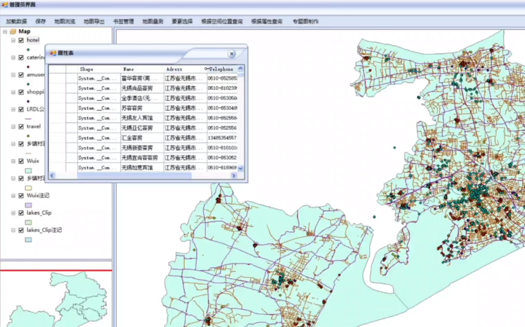The height and width of the screenshot is (327, 525).
Task: Sort by the Adress column header
Action: click(x=185, y=69)
